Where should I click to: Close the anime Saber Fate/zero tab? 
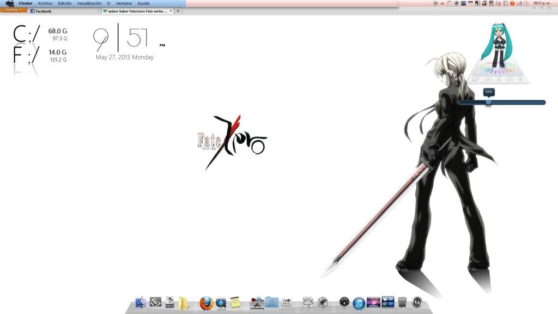tap(171, 11)
